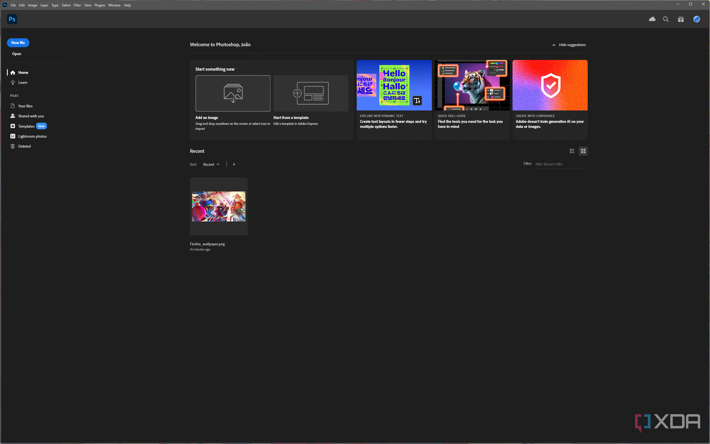Click the Firefox_wallpaper.png file name
This screenshot has width=710, height=444.
207,244
